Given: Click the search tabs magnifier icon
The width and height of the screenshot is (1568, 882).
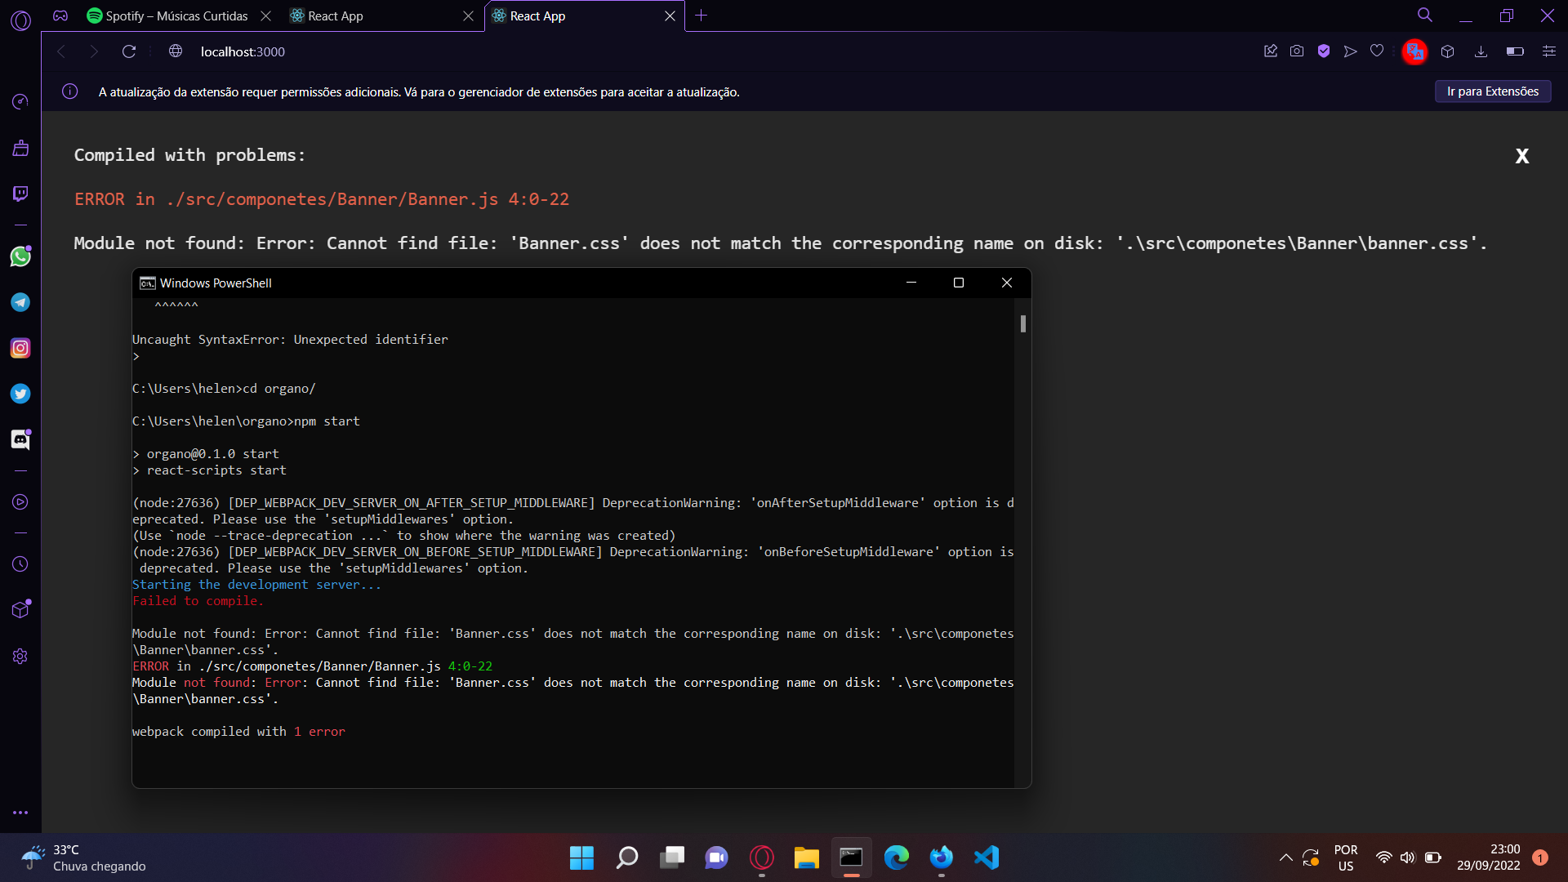Looking at the screenshot, I should tap(1425, 16).
